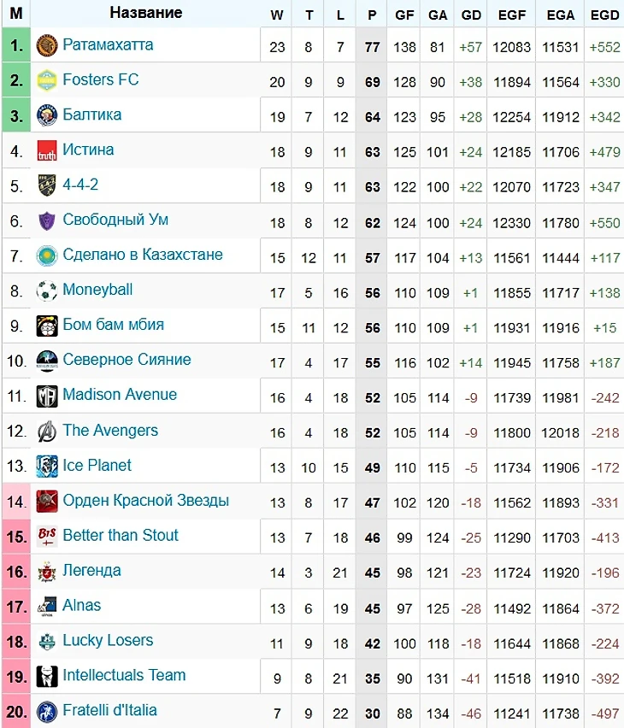Click the W wins column header

pos(277,15)
